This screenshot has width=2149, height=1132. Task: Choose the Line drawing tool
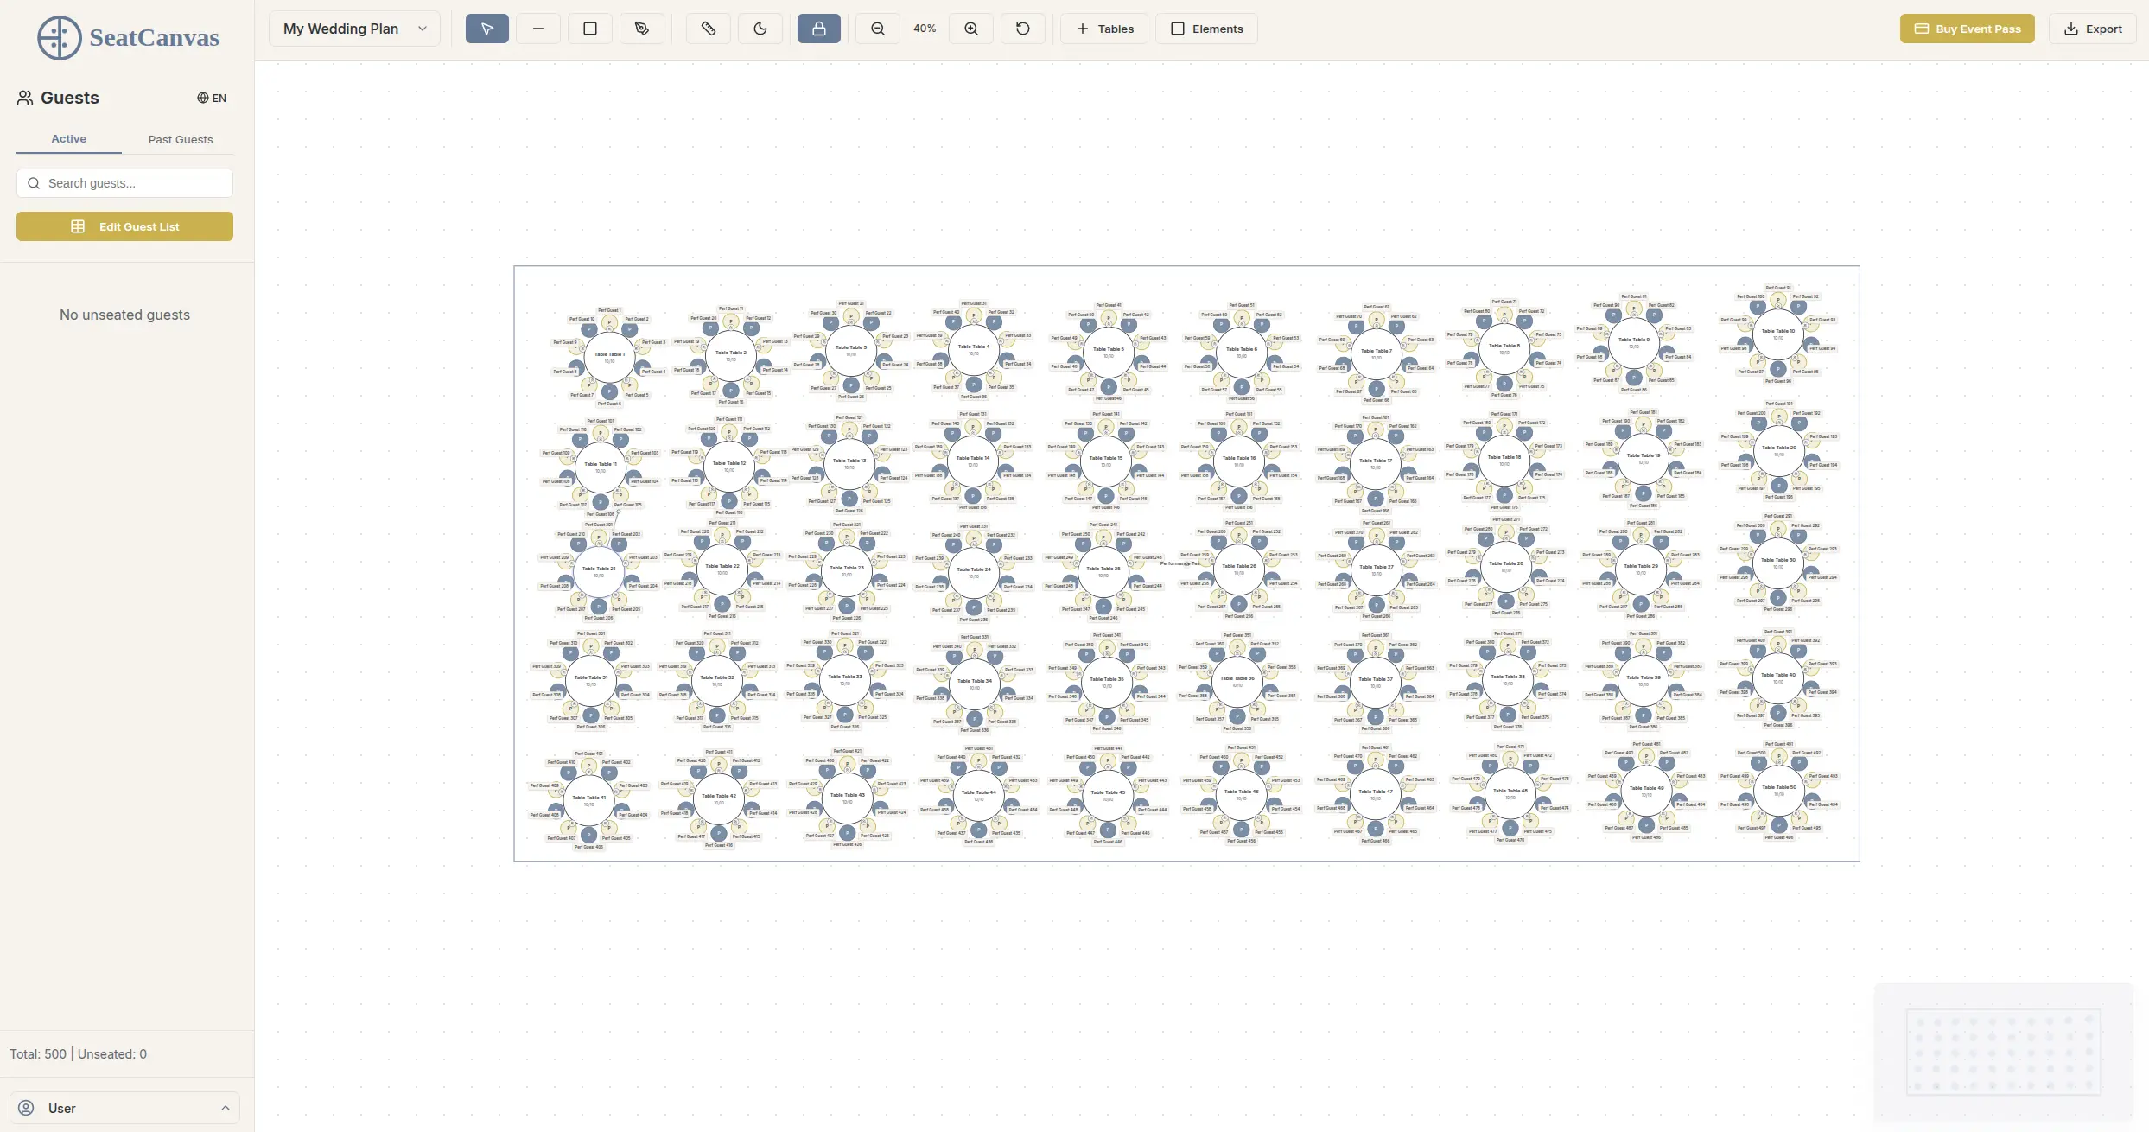coord(538,29)
